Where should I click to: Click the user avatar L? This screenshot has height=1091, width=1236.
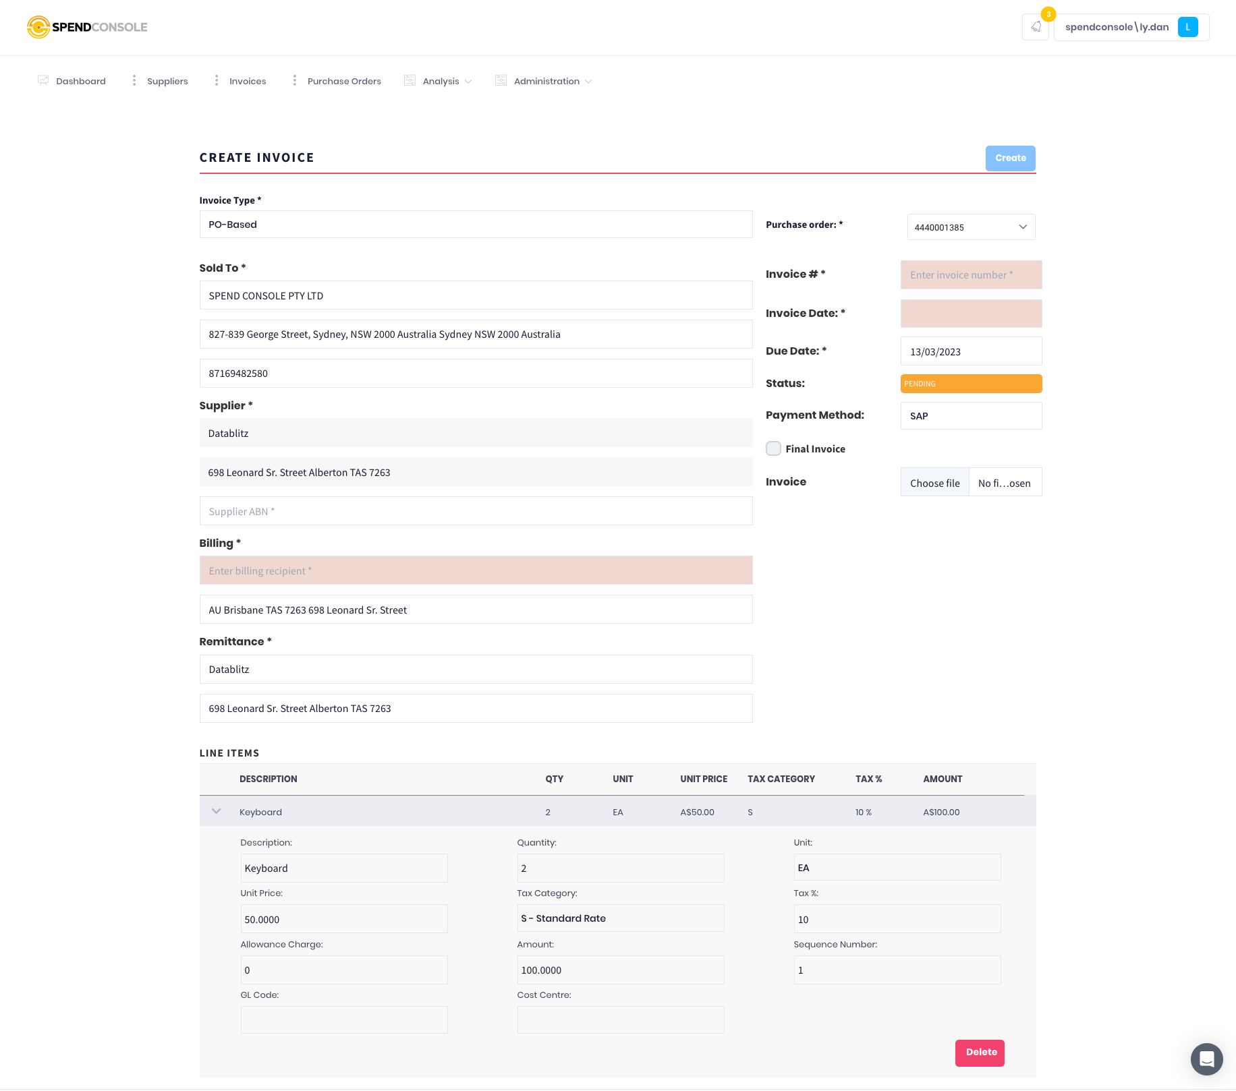pyautogui.click(x=1187, y=27)
